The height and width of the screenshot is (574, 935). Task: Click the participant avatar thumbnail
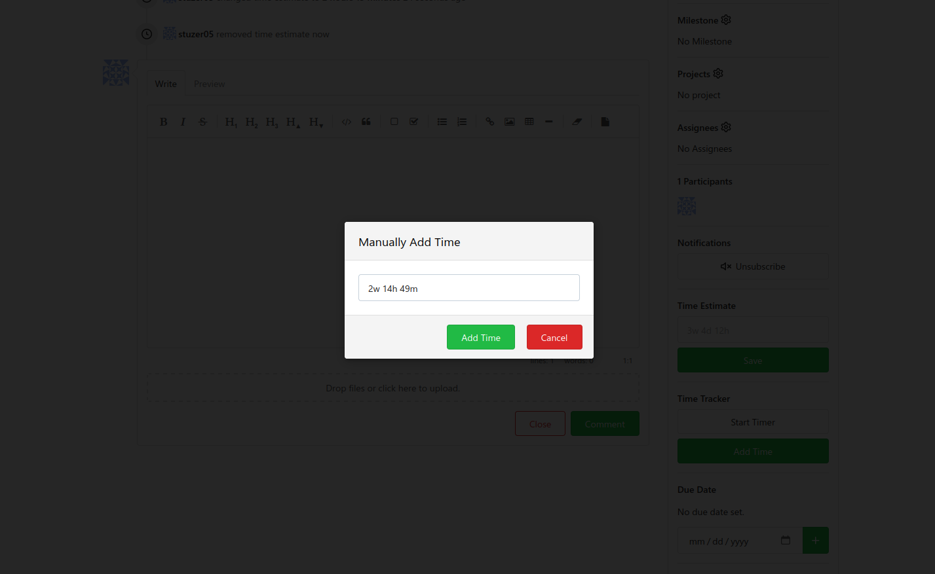pyautogui.click(x=687, y=206)
